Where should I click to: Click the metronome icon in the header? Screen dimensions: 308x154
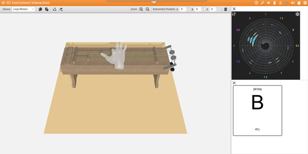(x=275, y=3)
